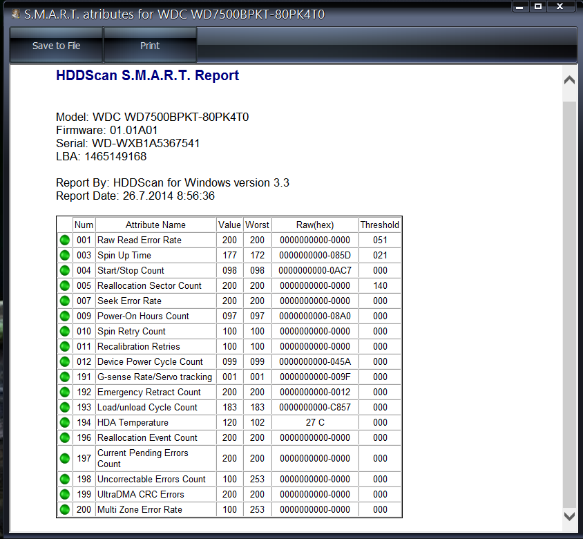The image size is (583, 539).
Task: Click green status icon for Seek Error Rate
Action: [65, 301]
